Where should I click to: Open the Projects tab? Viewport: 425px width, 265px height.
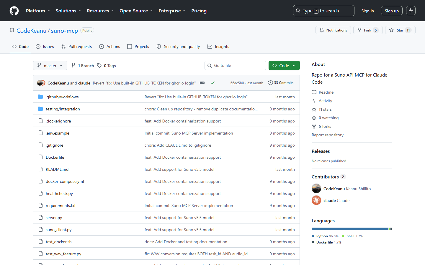pos(138,47)
